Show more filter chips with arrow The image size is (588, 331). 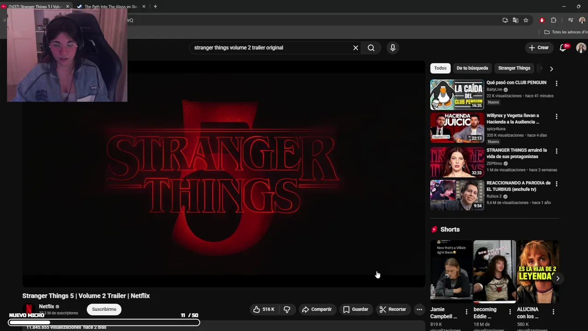pyautogui.click(x=551, y=68)
